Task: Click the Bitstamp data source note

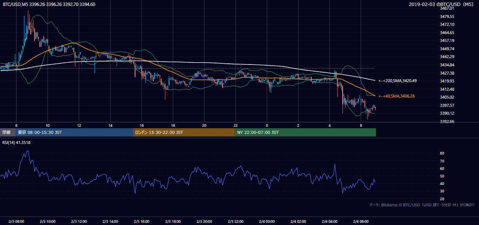Action: 422,205
